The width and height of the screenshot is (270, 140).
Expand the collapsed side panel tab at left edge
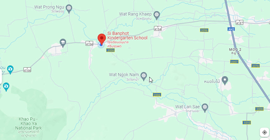pos(1,77)
